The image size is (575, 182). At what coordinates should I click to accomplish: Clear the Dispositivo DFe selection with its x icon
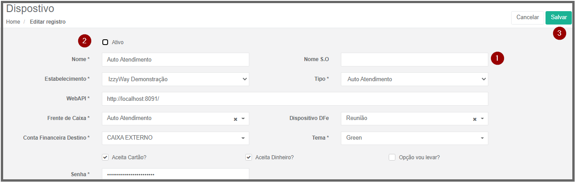click(x=475, y=119)
